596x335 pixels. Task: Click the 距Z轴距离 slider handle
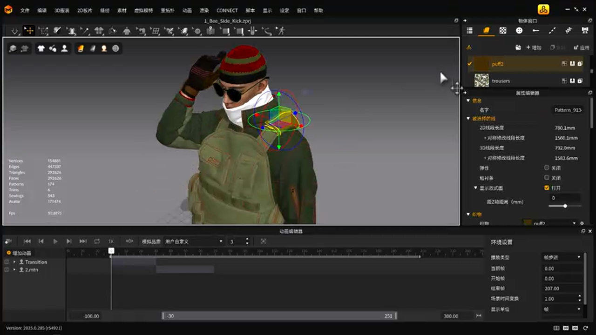565,206
